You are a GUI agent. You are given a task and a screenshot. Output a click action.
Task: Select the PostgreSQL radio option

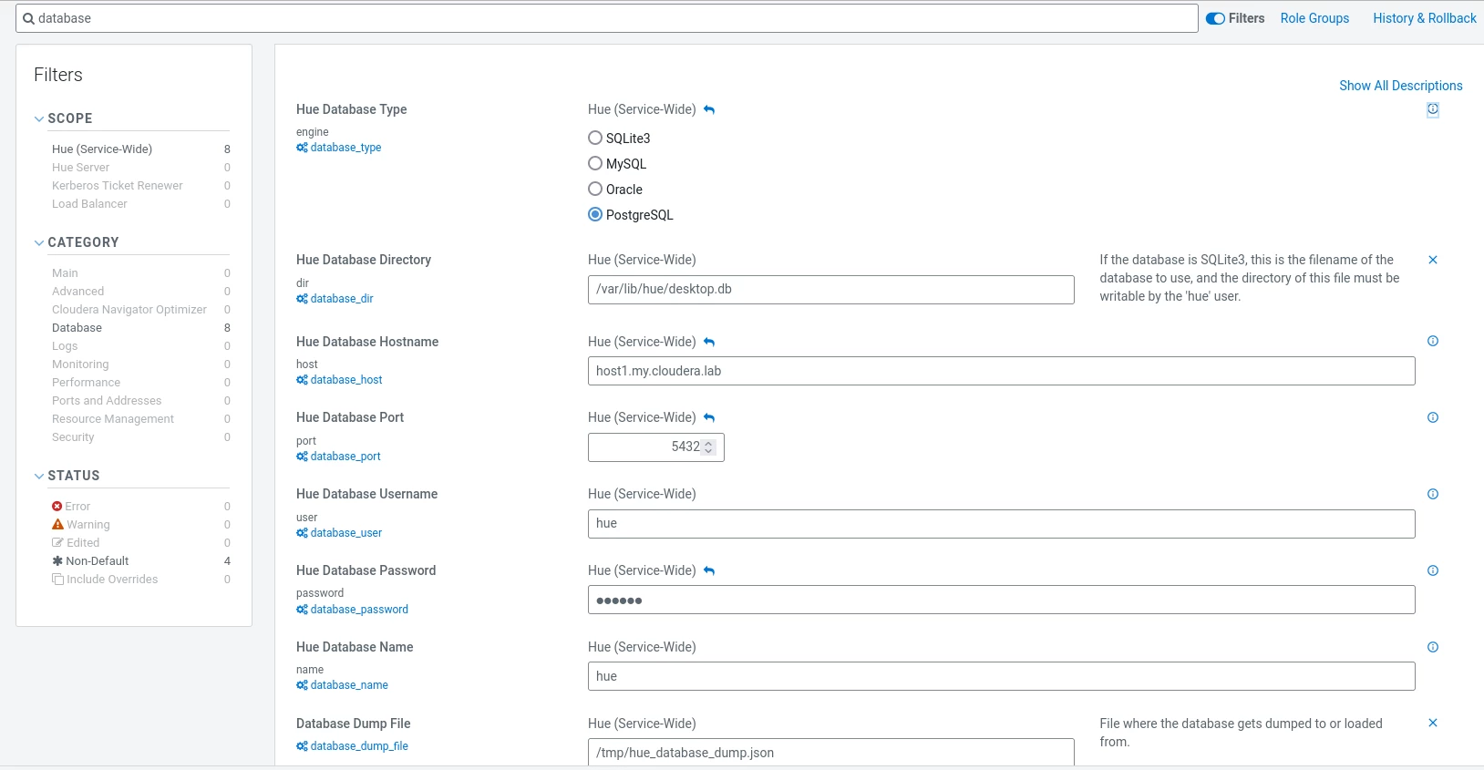click(595, 214)
